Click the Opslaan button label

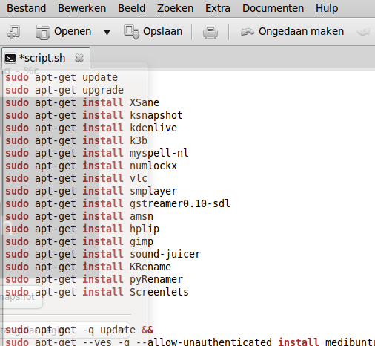[162, 31]
